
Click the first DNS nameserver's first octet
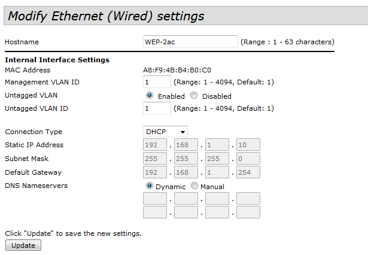point(155,199)
